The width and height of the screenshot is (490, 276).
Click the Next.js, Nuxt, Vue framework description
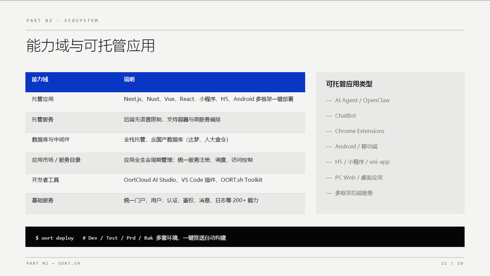tap(209, 99)
